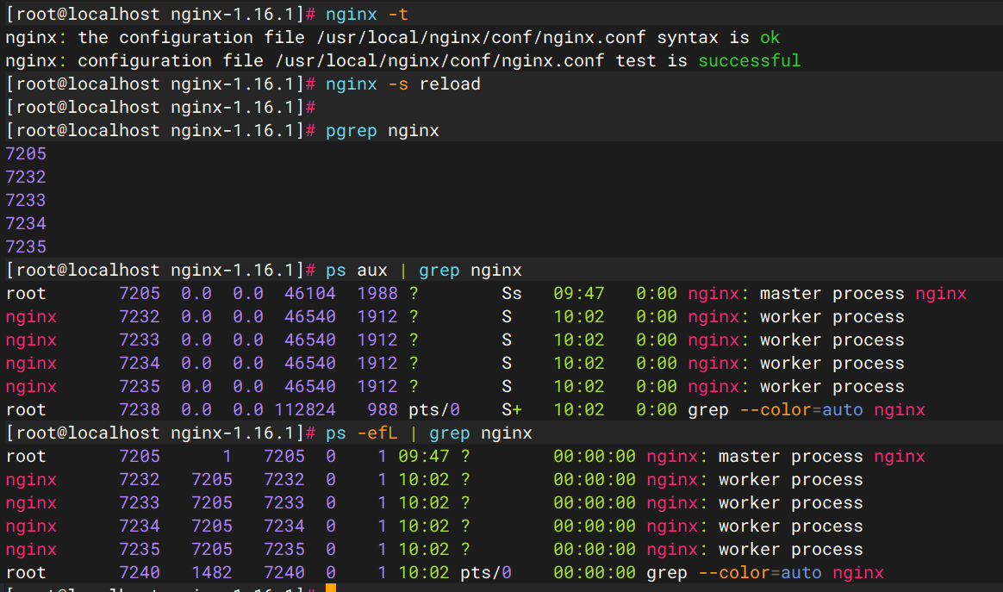The image size is (1003, 592).
Task: Select PID 7235 in the pgrep output list
Action: point(26,246)
